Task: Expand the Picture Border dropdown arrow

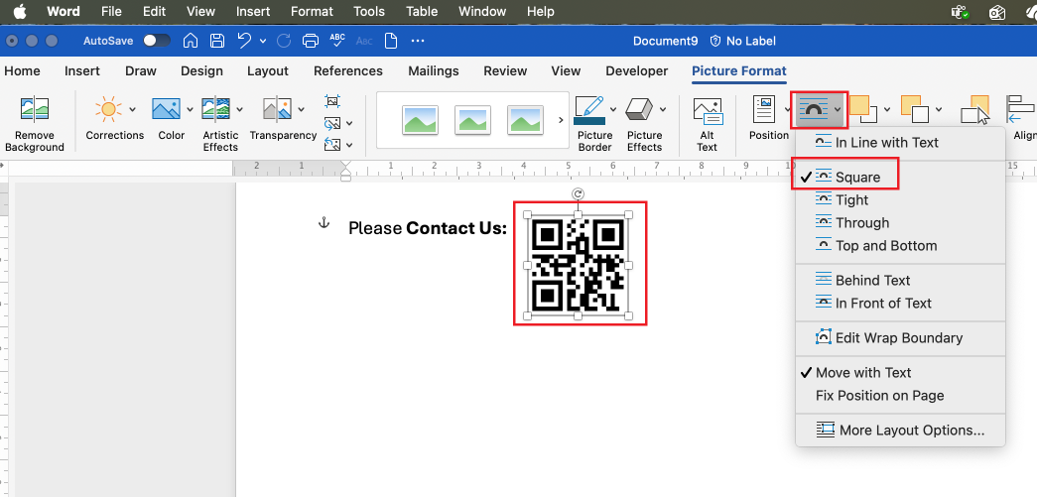Action: 613,109
